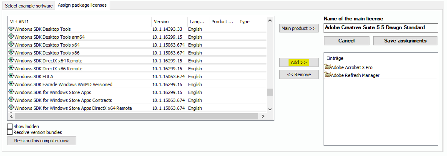Click the << Remove button
Viewport: 447px width, 156px height.
coord(299,75)
